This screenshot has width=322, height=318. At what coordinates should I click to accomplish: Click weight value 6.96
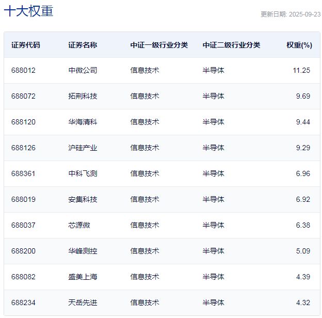303,173
